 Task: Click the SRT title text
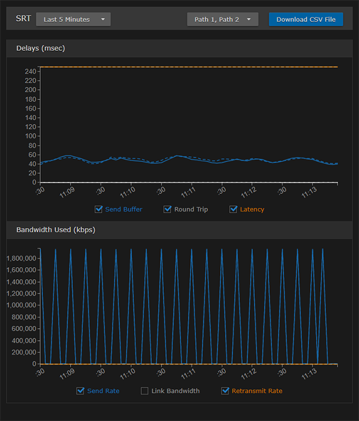point(23,19)
